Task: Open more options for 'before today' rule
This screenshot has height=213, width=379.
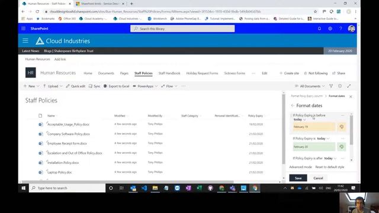Action: tap(343, 115)
